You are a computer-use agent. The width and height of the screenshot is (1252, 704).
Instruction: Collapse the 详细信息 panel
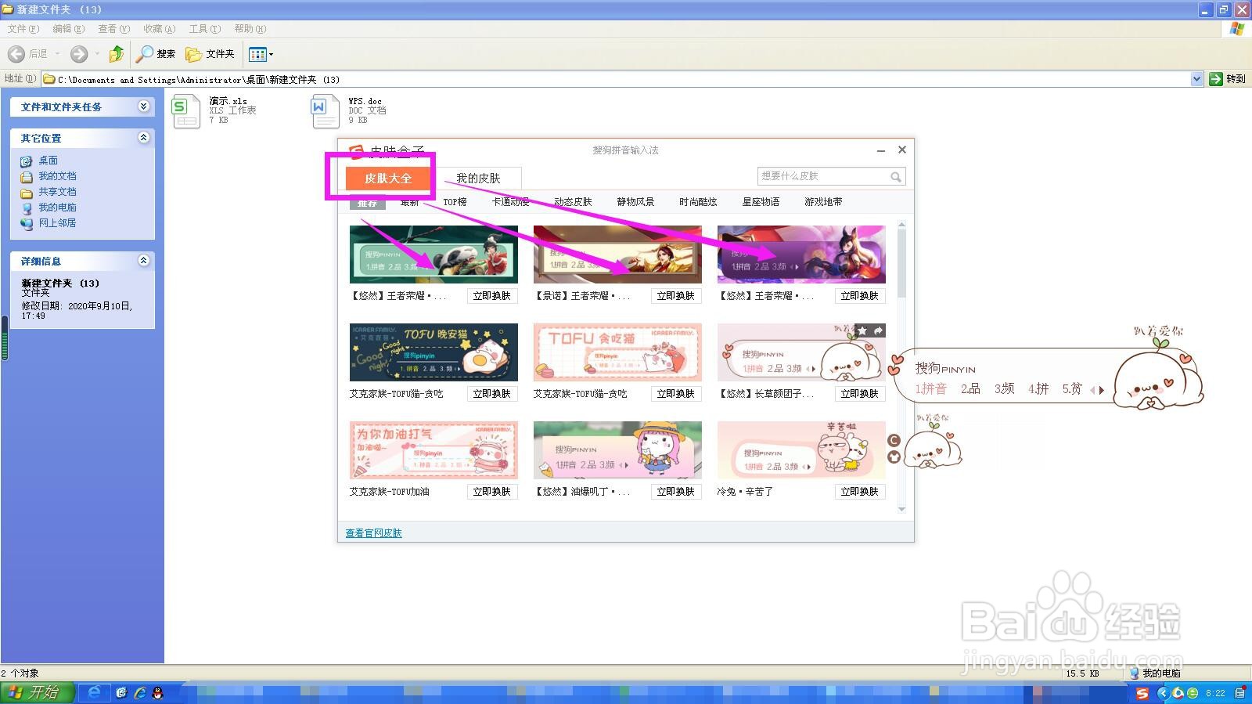pos(144,261)
